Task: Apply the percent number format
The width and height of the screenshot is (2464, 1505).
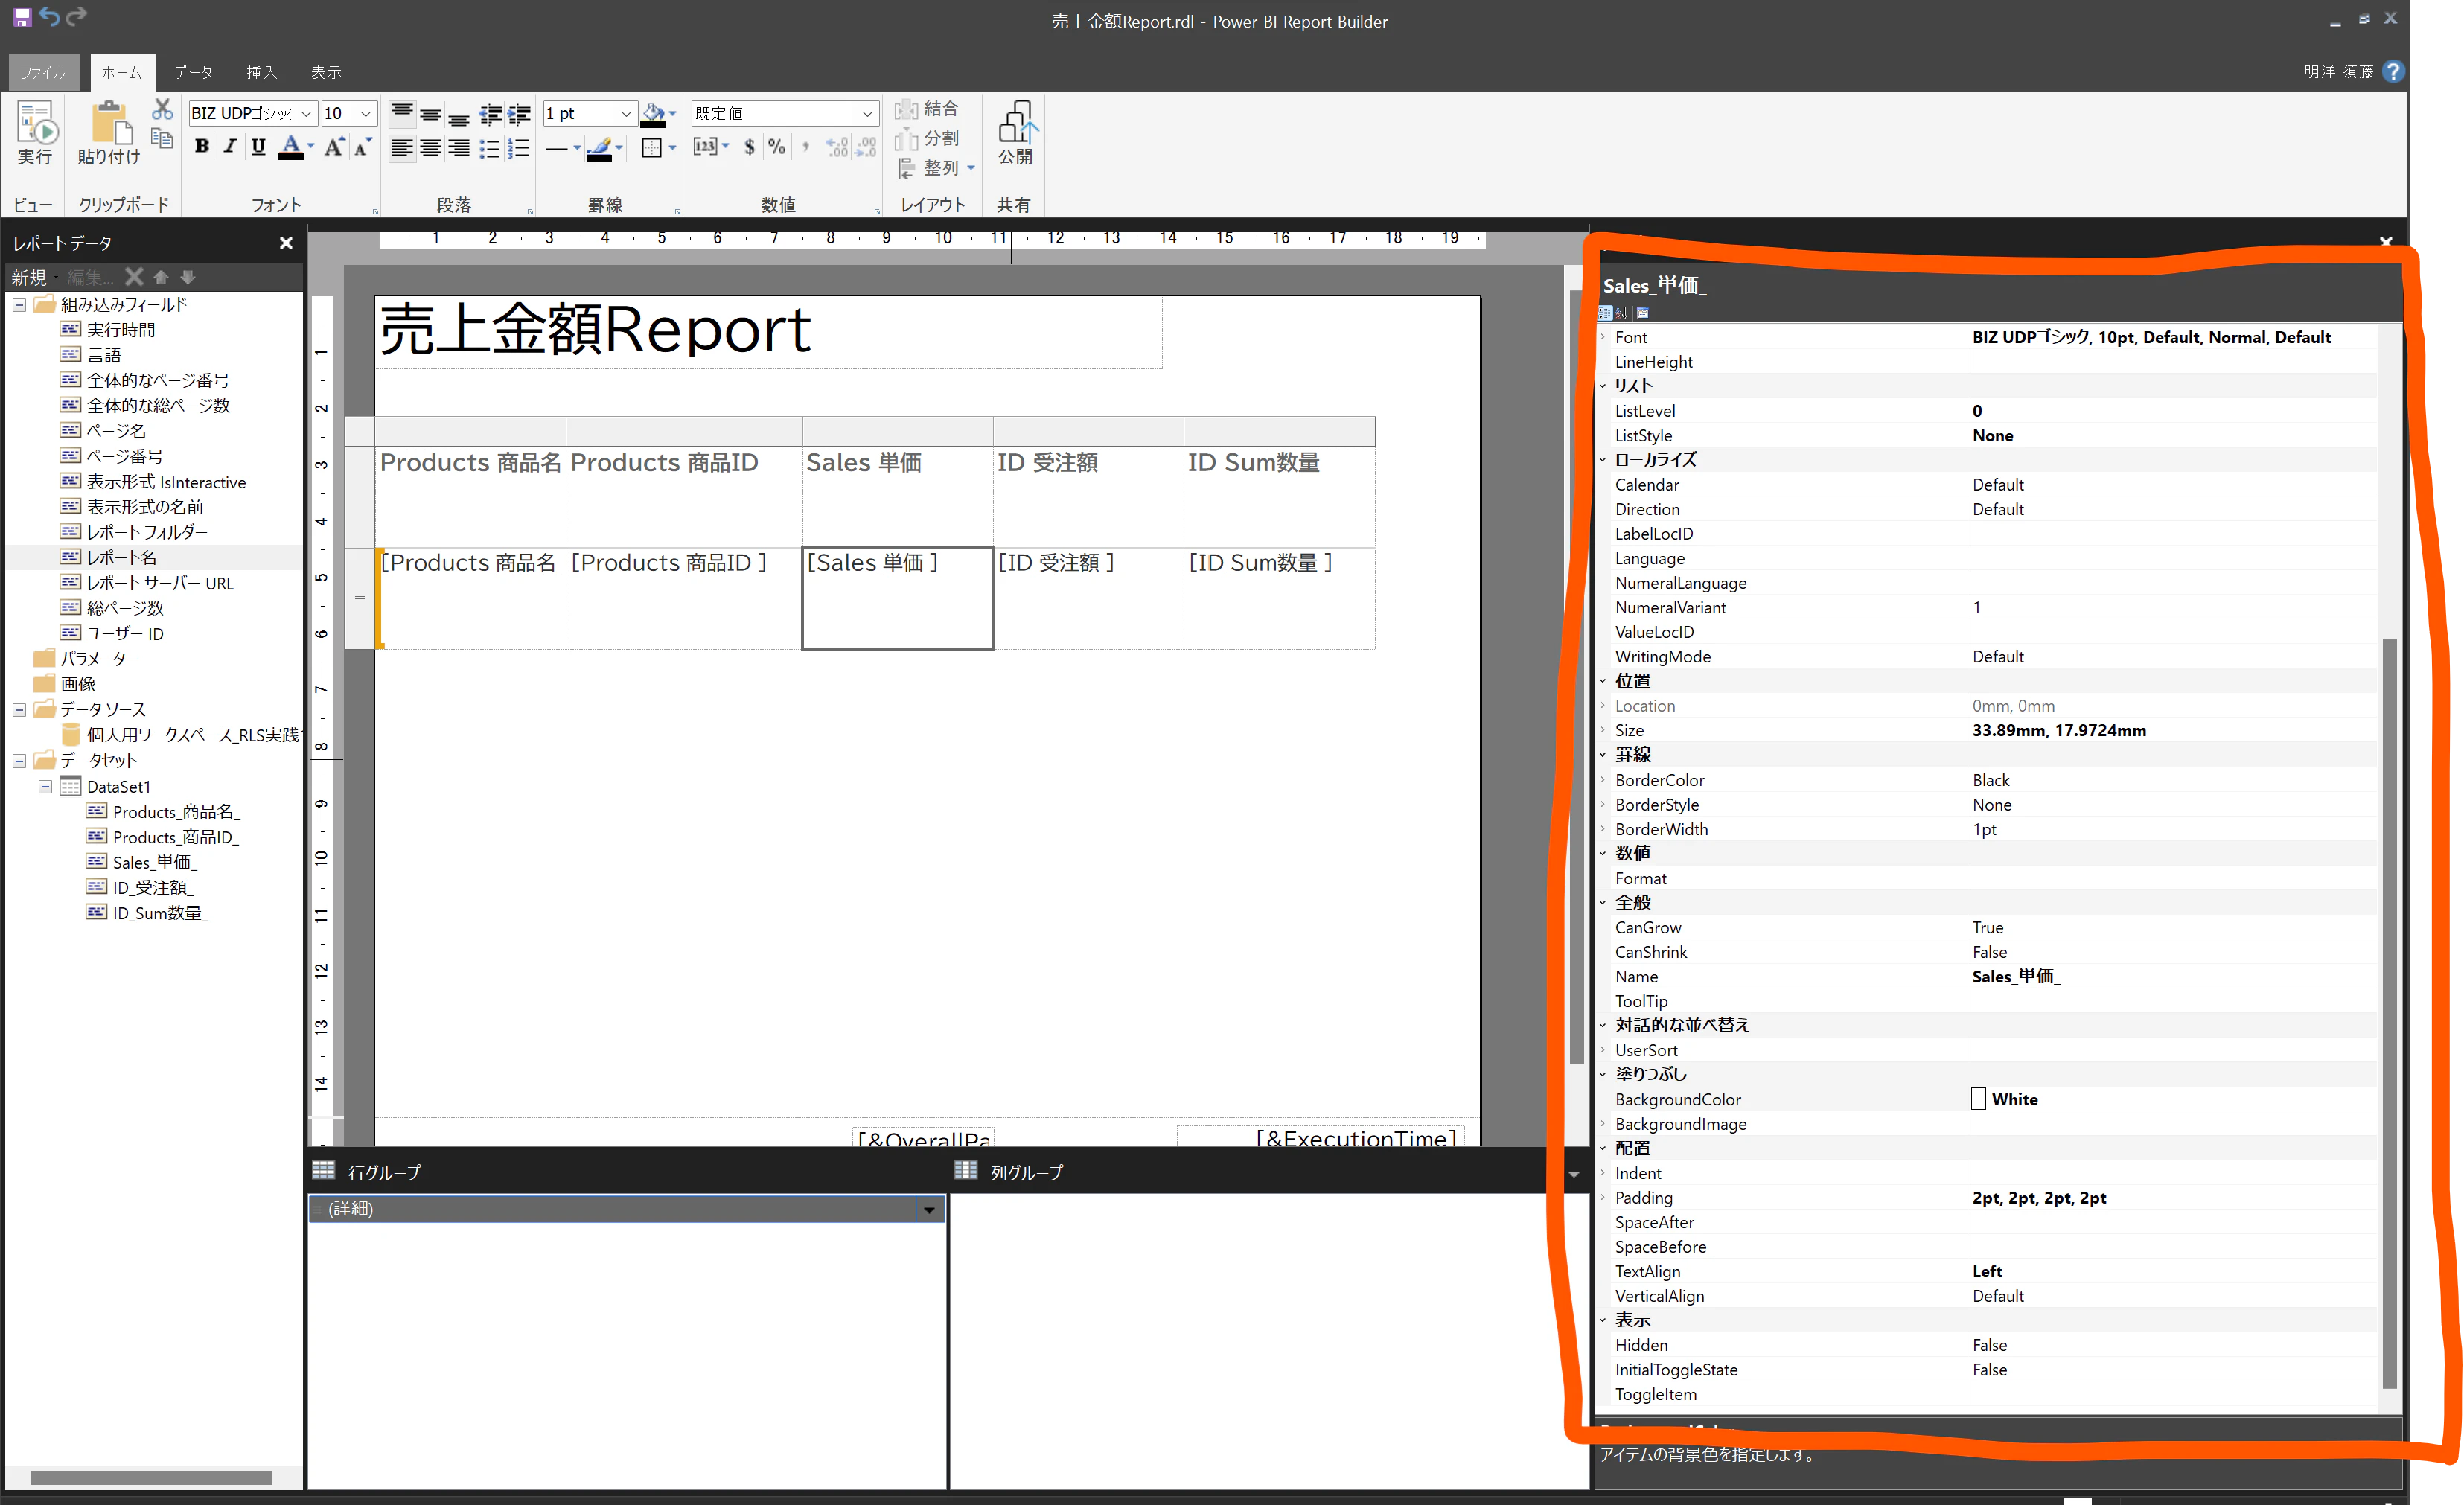Action: (x=776, y=147)
